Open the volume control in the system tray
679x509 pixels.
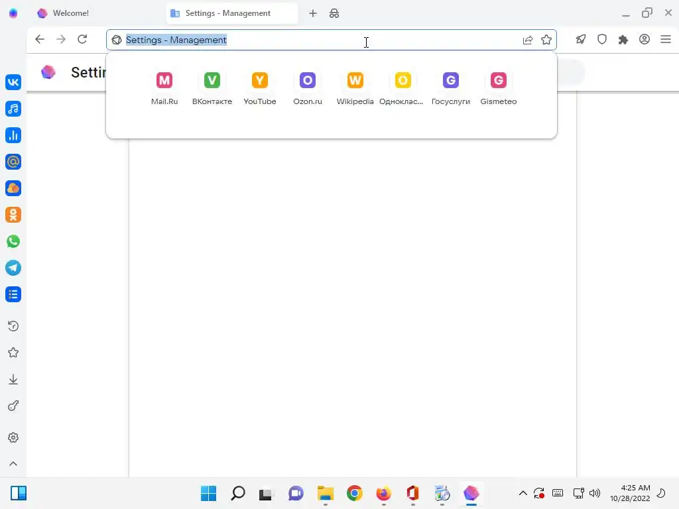(x=595, y=493)
